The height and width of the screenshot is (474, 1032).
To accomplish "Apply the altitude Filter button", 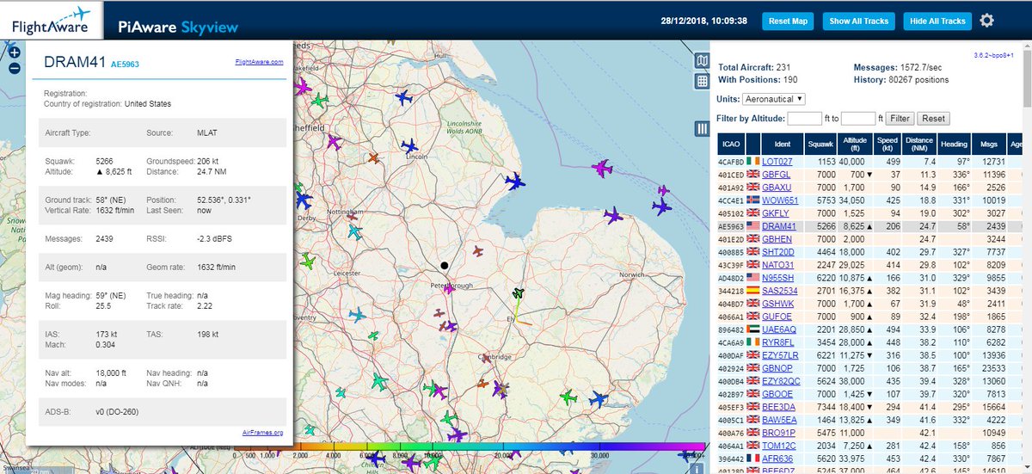I will coord(900,118).
